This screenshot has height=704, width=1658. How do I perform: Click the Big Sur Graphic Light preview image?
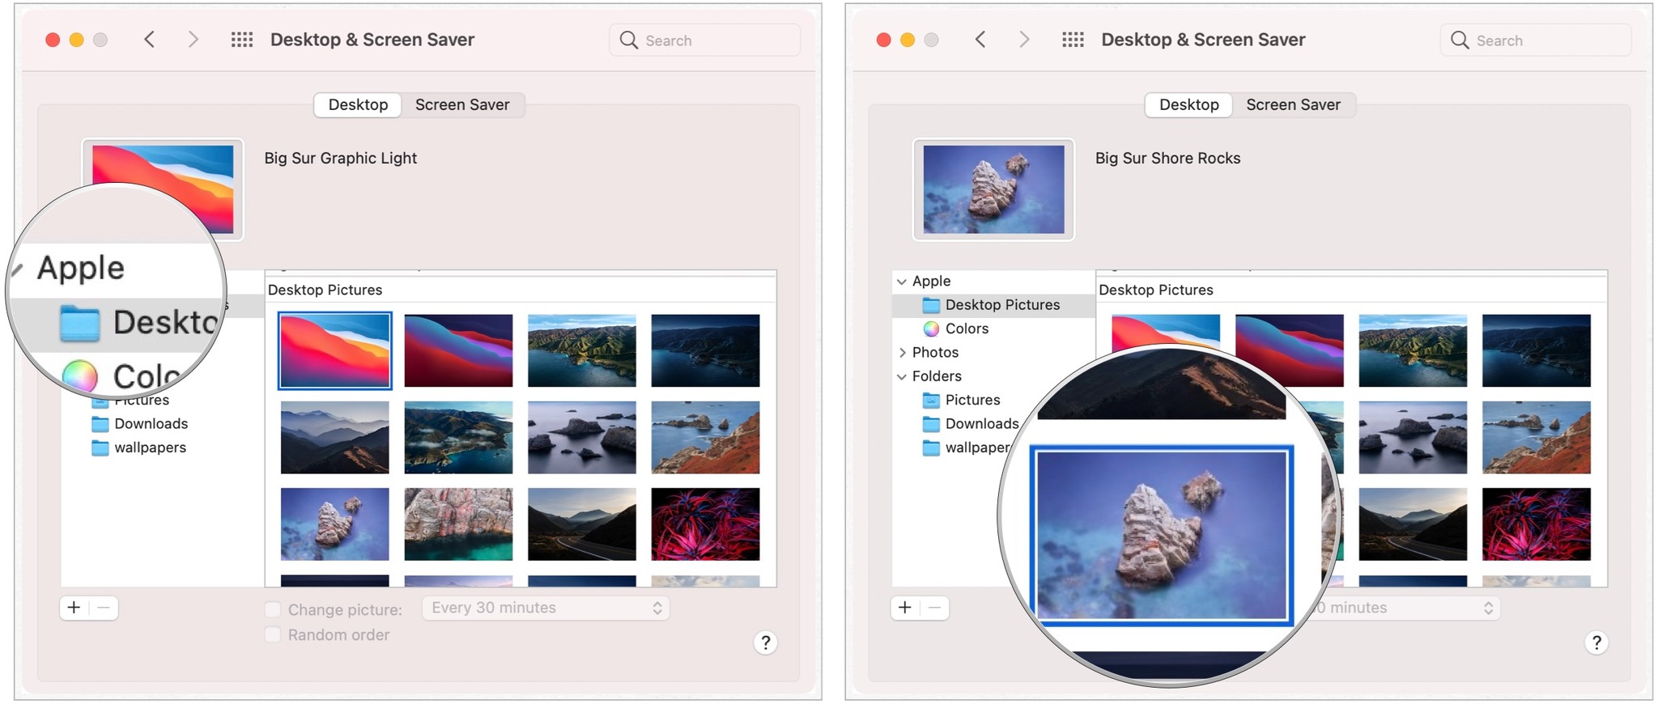click(x=163, y=189)
